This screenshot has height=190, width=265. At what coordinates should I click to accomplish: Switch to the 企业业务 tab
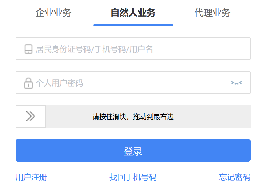(x=53, y=13)
